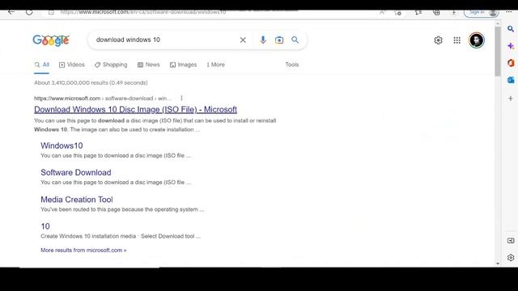Open the Downloads icon in toolbar
The width and height of the screenshot is (518, 291).
click(454, 13)
